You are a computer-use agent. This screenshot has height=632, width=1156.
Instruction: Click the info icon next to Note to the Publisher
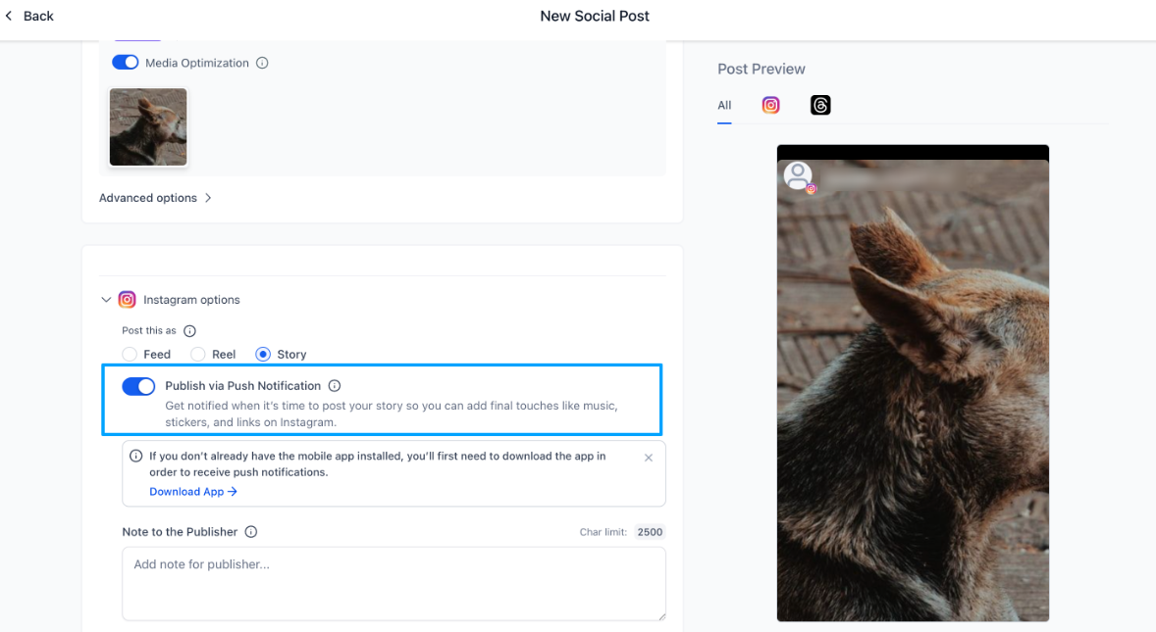click(x=251, y=532)
